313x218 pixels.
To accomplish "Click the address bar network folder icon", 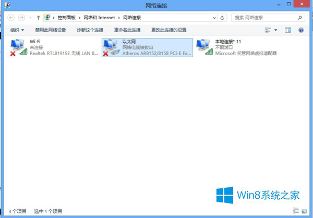I will point(47,18).
